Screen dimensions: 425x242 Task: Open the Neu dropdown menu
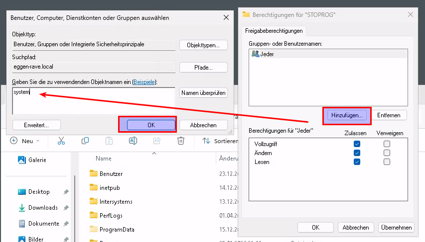(26, 141)
